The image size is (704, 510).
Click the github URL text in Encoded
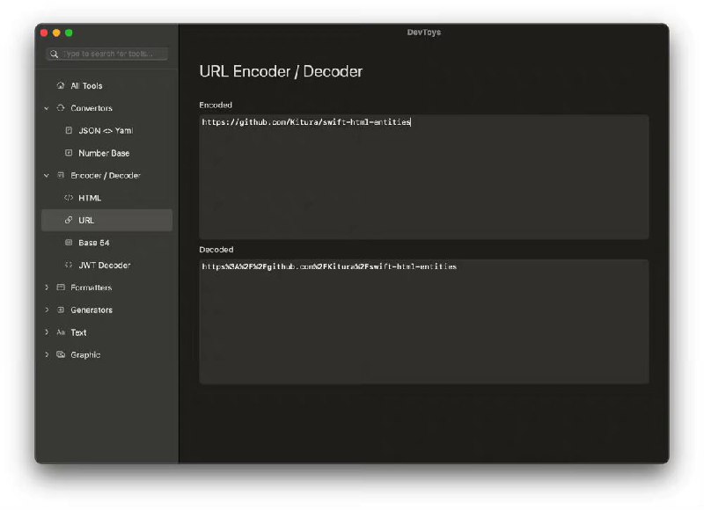point(306,122)
